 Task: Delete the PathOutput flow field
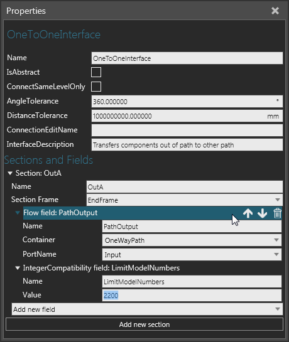(x=277, y=213)
